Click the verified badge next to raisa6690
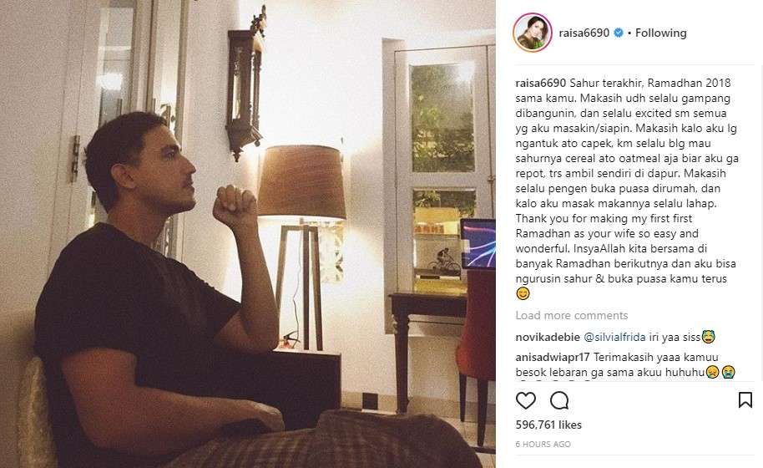The image size is (763, 468). (619, 33)
